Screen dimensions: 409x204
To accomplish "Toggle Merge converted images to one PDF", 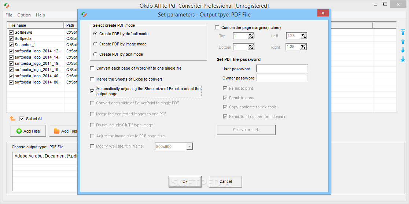I will click(92, 114).
